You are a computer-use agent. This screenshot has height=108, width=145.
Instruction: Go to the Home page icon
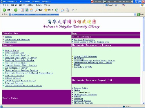[32, 10]
